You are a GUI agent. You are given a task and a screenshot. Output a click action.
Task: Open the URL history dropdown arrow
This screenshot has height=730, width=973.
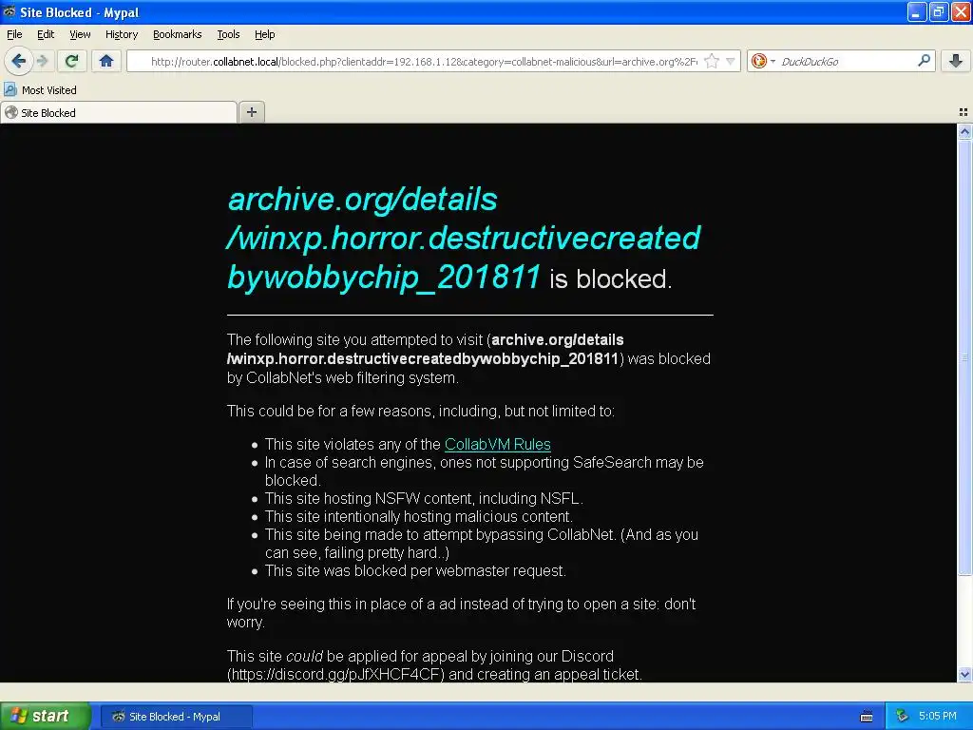click(x=731, y=61)
